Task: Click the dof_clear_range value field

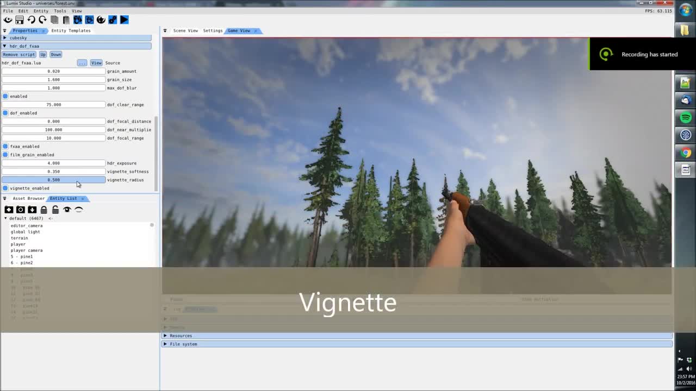Action: pyautogui.click(x=53, y=105)
